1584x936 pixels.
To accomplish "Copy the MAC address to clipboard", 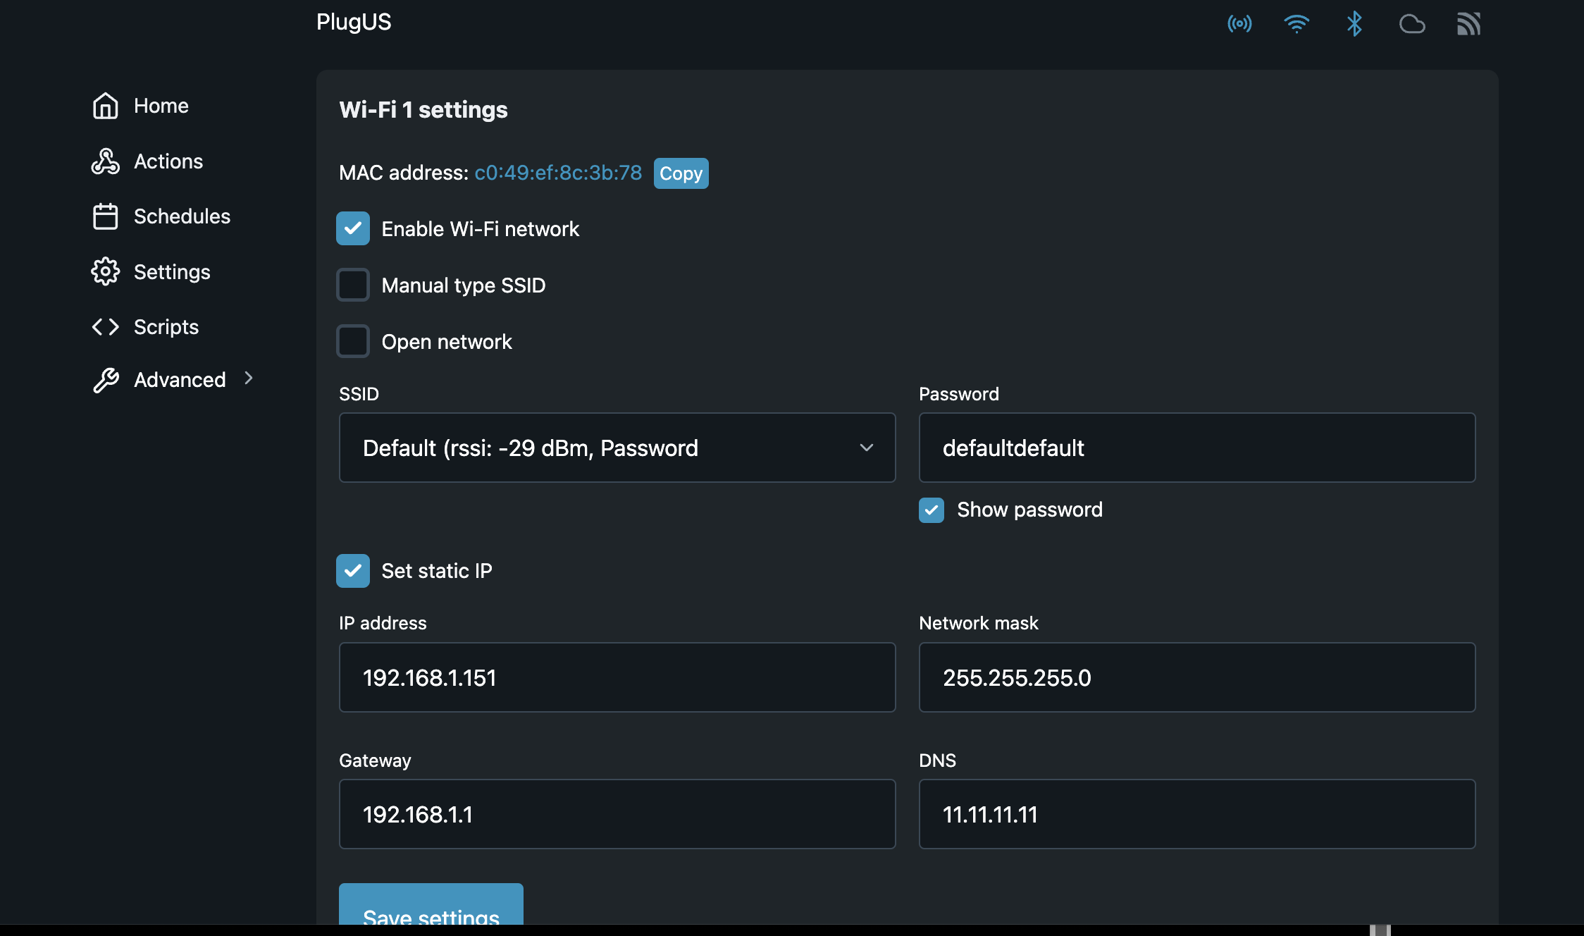I will tap(681, 173).
